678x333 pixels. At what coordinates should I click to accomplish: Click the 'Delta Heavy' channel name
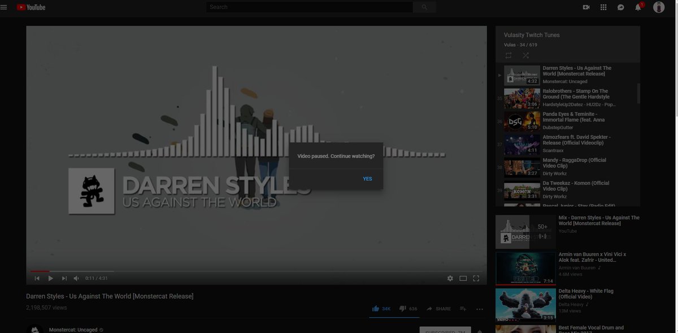[572, 304]
